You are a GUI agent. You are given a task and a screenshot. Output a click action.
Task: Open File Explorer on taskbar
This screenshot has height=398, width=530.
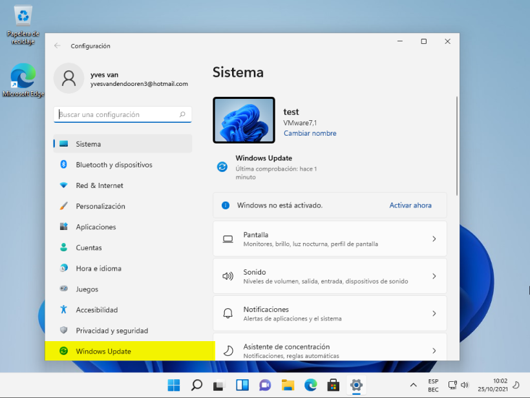pyautogui.click(x=288, y=385)
